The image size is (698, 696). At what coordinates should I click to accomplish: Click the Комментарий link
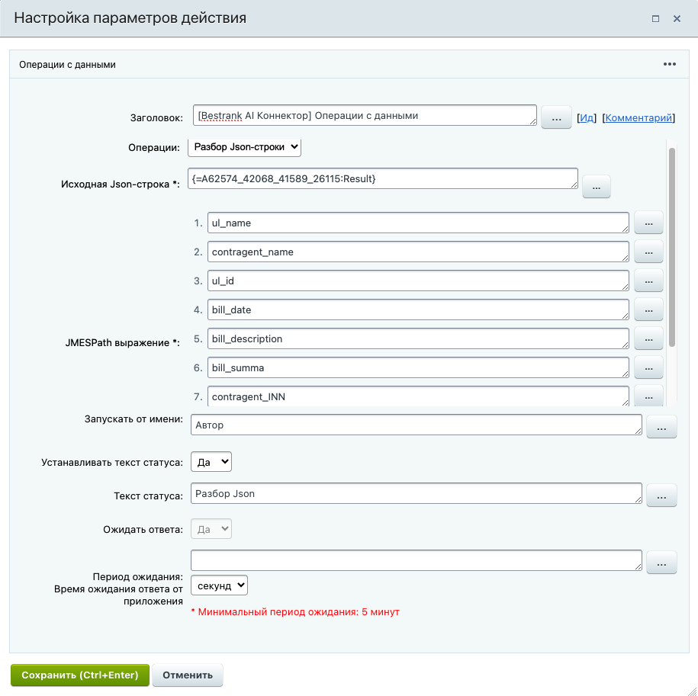coord(638,118)
